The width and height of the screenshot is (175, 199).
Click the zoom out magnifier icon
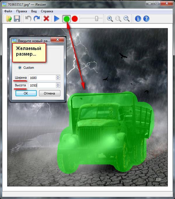coord(127,19)
